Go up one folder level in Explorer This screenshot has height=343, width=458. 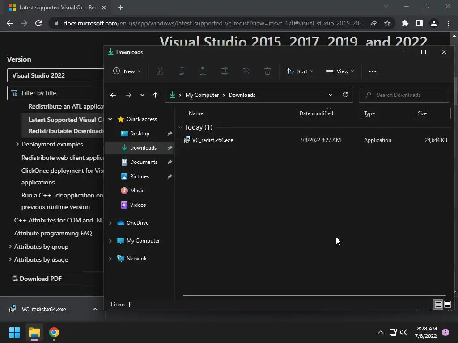coord(155,95)
